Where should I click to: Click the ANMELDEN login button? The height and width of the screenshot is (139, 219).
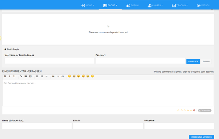point(193,61)
